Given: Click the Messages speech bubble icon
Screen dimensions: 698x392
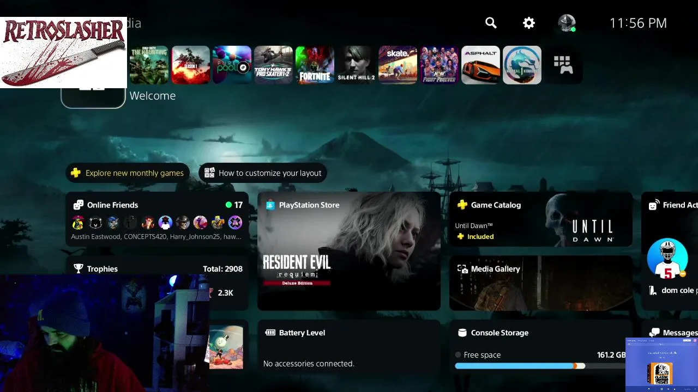Looking at the screenshot, I should (654, 333).
